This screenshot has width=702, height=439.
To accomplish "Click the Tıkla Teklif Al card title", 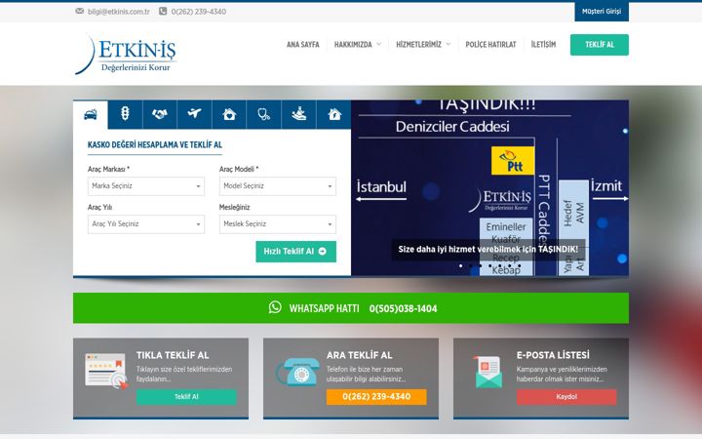I will coord(173,355).
